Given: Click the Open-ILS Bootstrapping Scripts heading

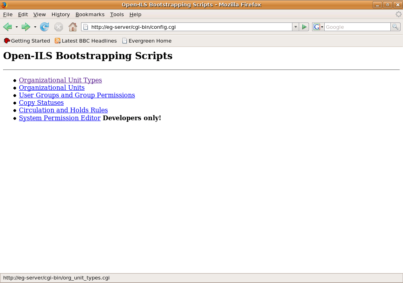Looking at the screenshot, I should coord(88,56).
